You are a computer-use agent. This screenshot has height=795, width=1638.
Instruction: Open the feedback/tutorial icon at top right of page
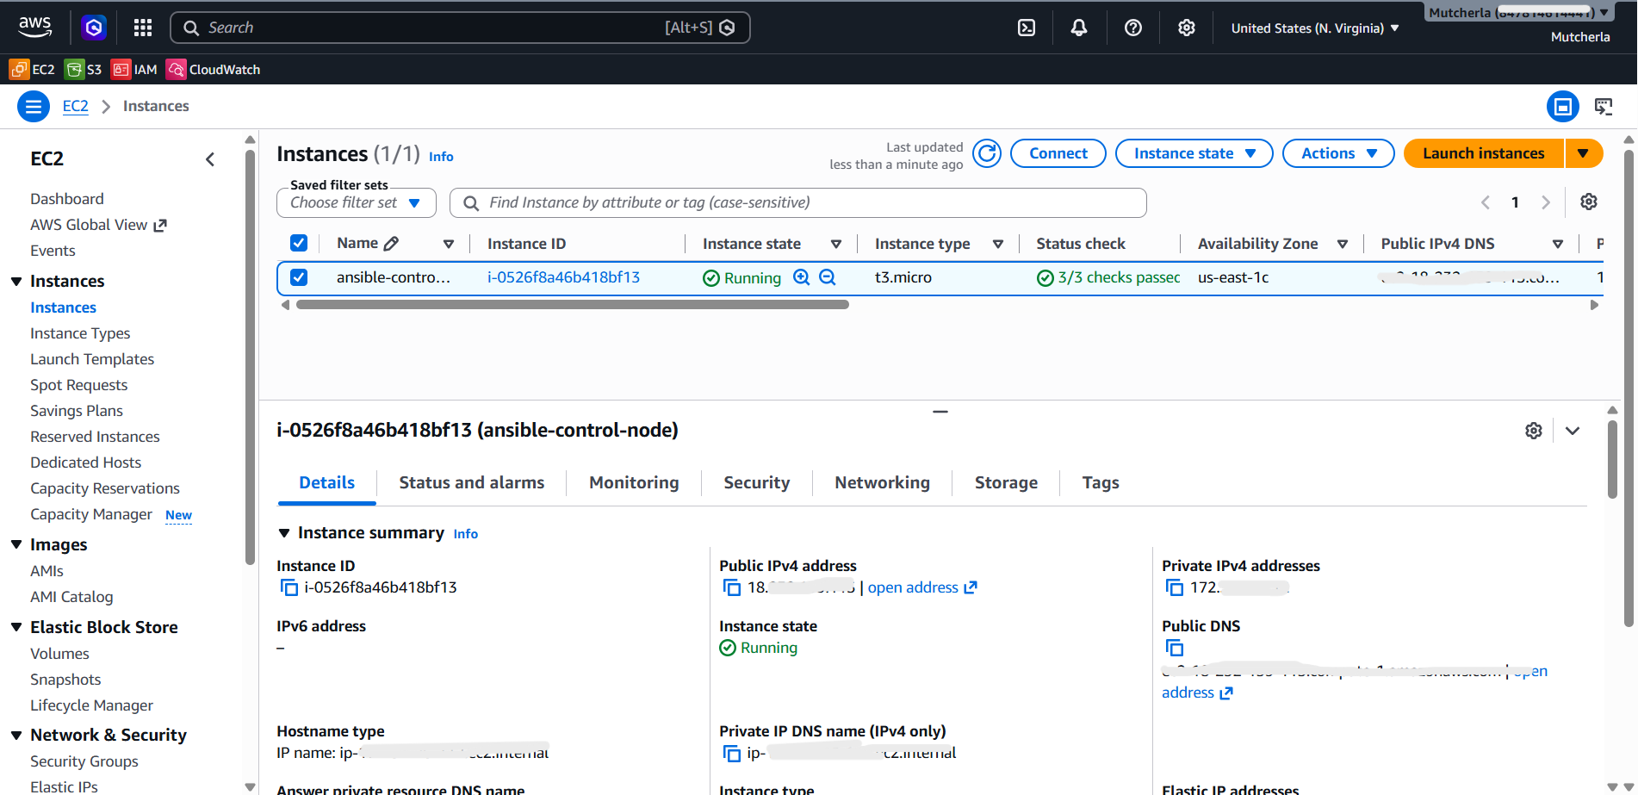tap(1604, 107)
